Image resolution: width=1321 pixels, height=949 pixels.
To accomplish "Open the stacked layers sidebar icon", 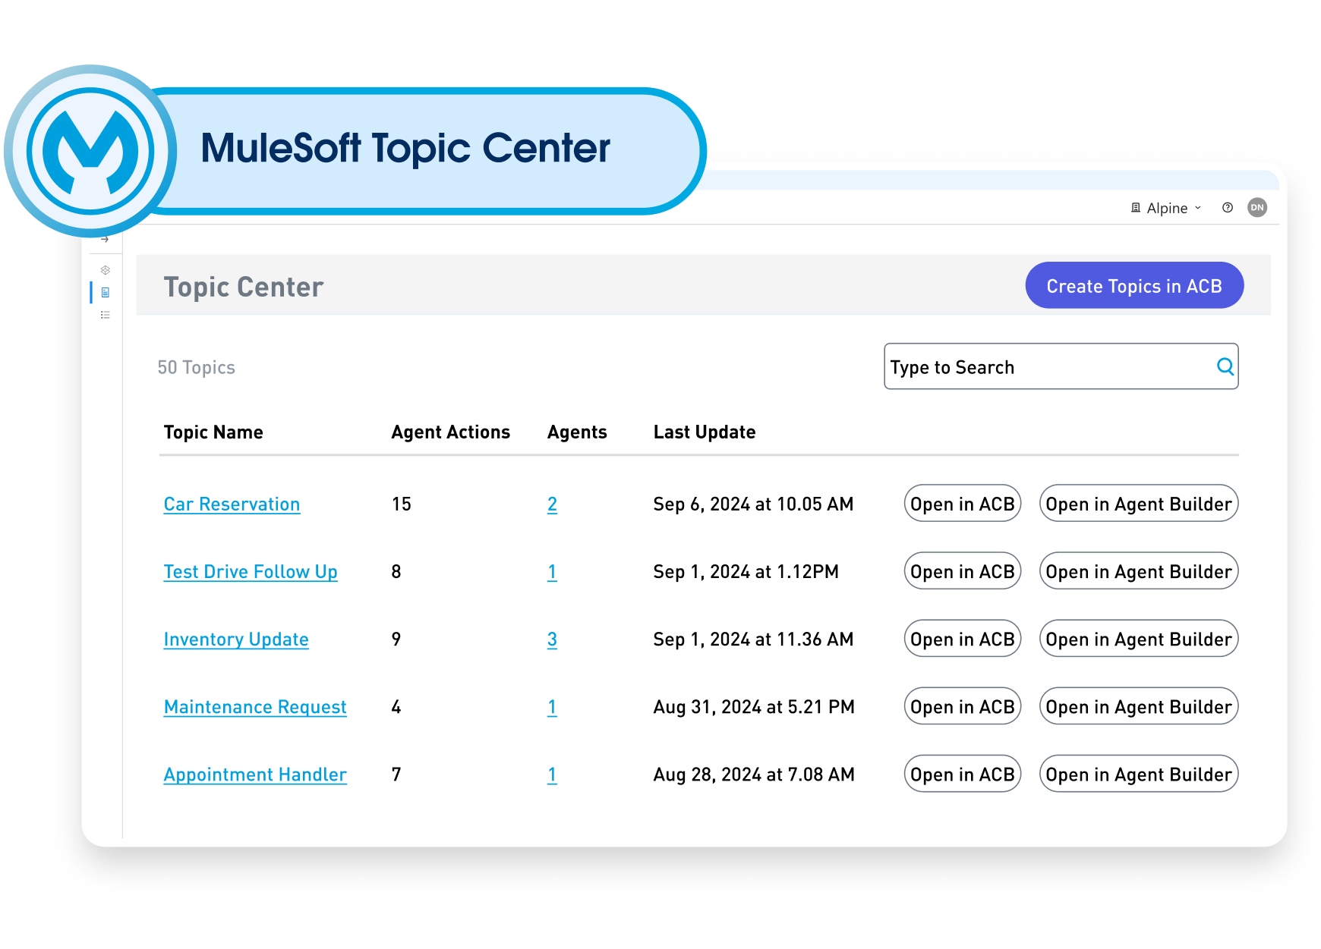I will click(106, 270).
